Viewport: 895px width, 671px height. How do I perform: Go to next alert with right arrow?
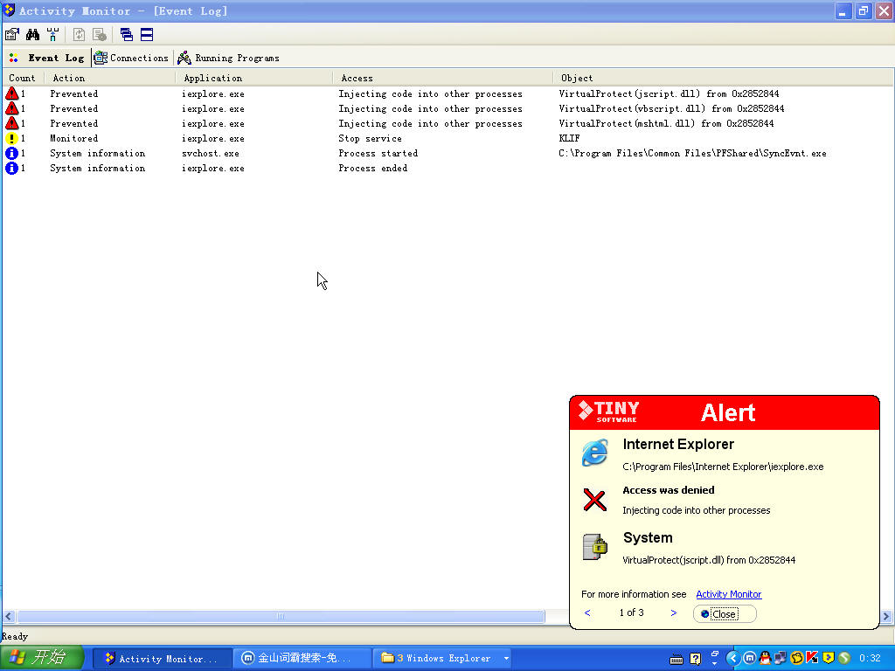pyautogui.click(x=674, y=612)
